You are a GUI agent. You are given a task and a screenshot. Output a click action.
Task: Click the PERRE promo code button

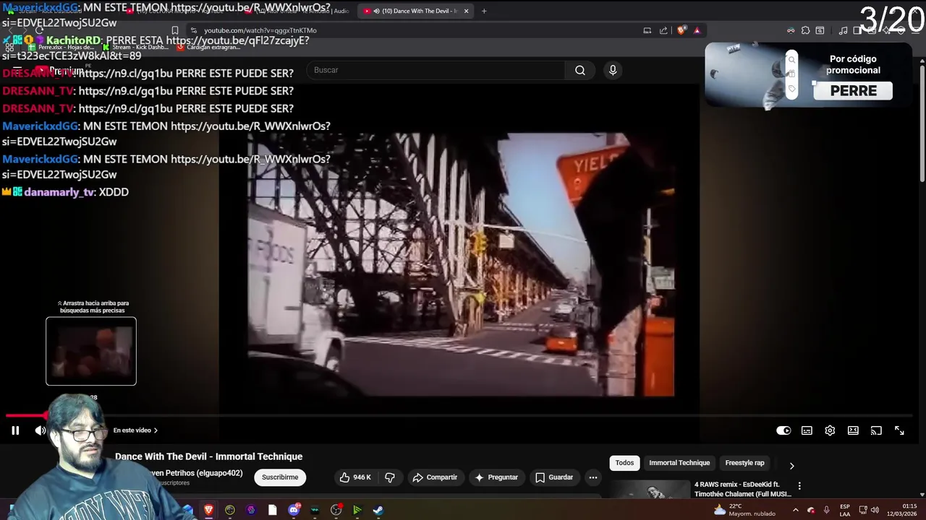coord(854,91)
